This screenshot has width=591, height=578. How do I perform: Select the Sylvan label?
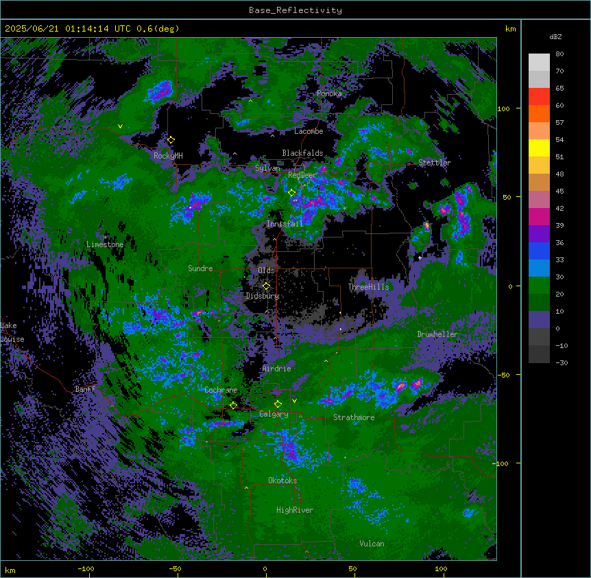tap(267, 168)
